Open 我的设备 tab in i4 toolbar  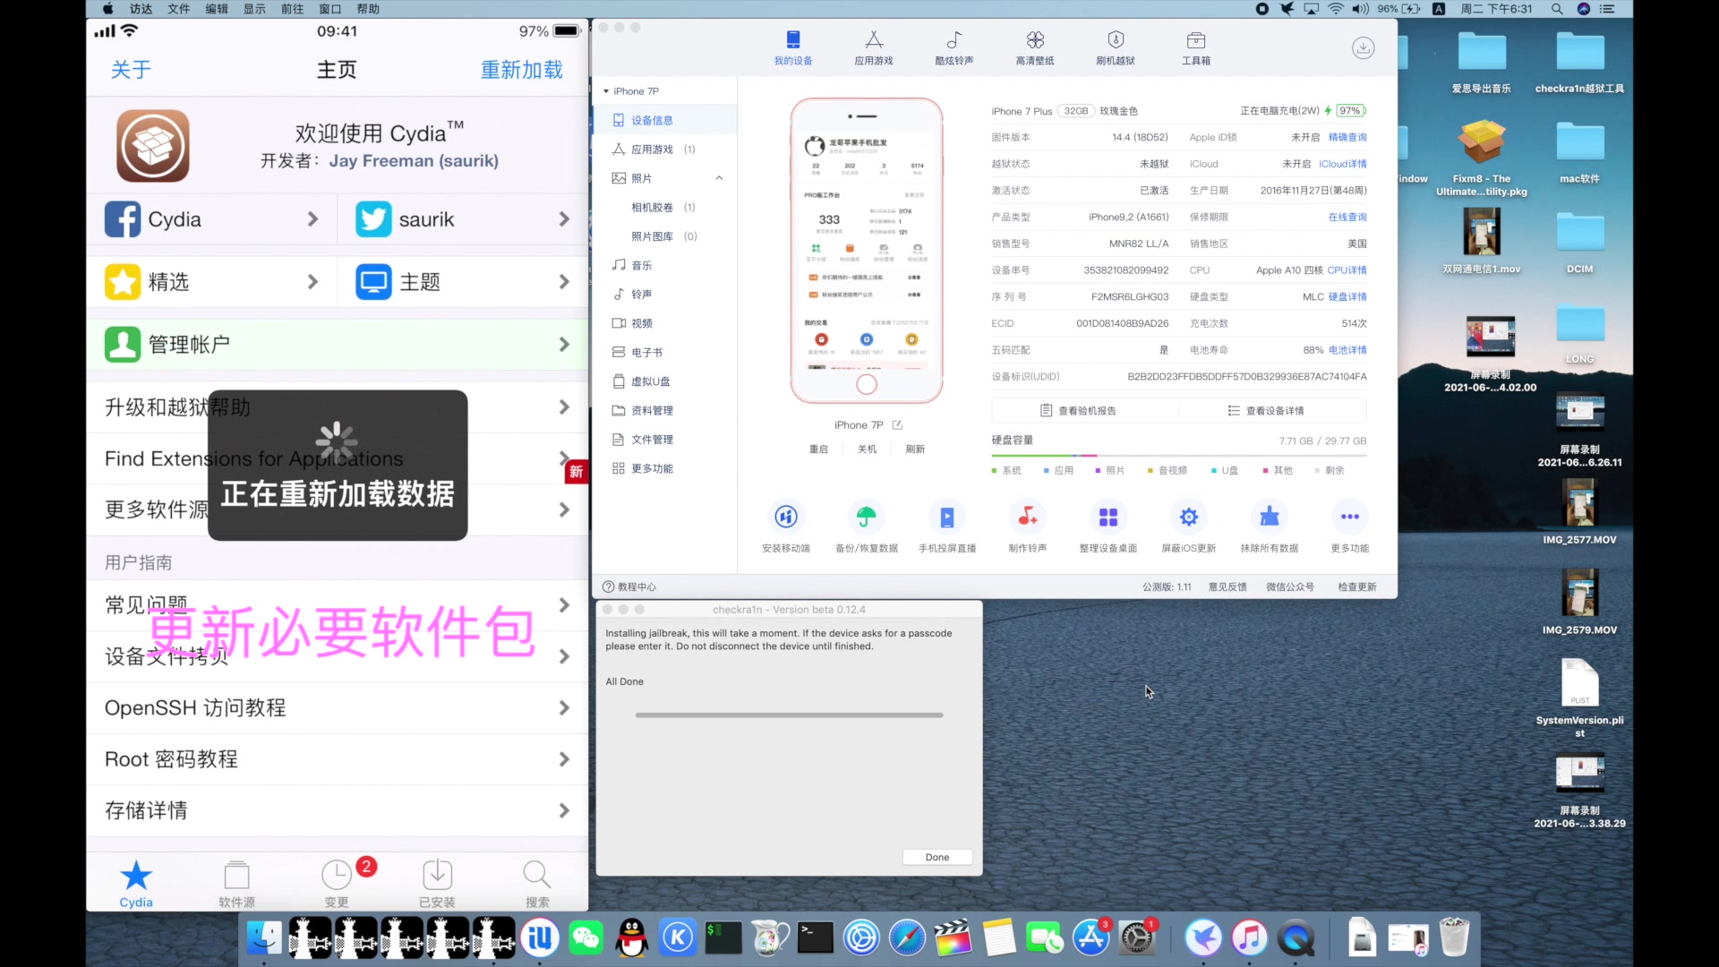point(793,47)
